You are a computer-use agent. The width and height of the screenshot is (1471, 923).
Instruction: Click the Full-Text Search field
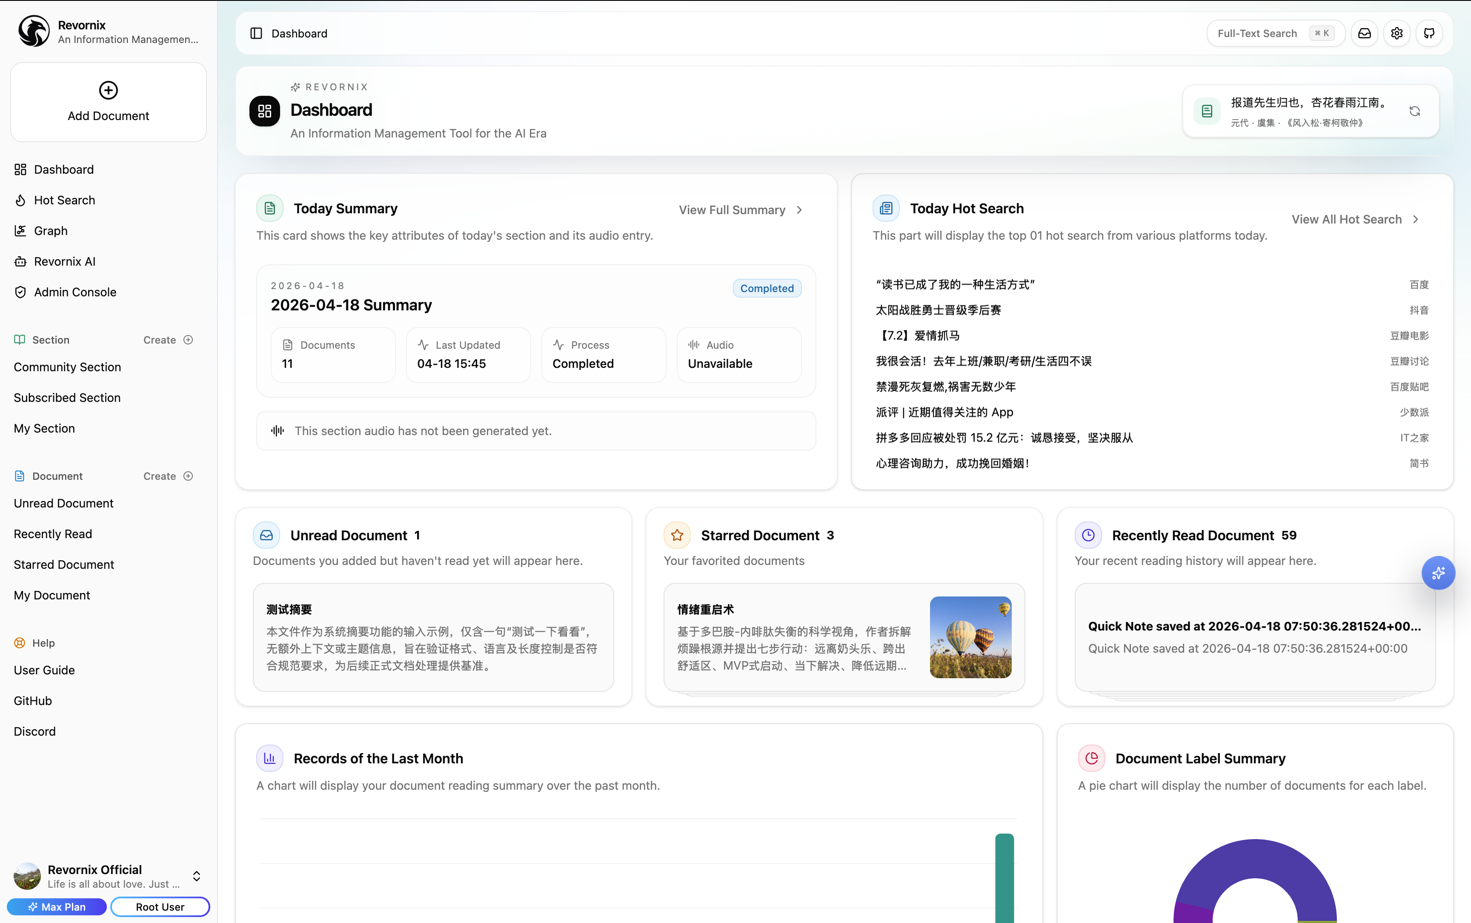pyautogui.click(x=1276, y=34)
